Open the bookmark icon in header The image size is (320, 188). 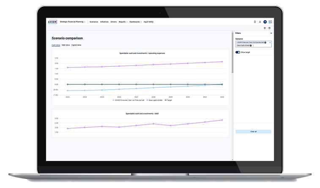pyautogui.click(x=254, y=22)
